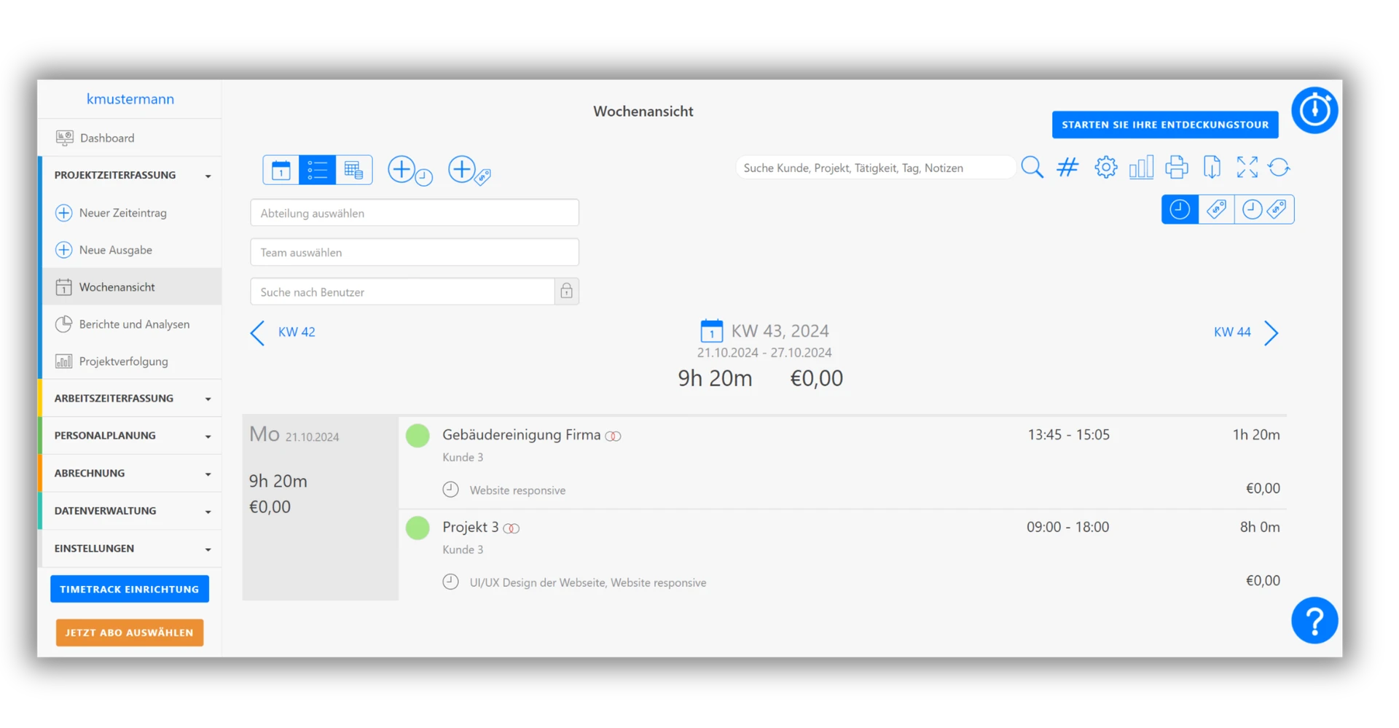Open Berichte und Analysen menu item
Image resolution: width=1399 pixels, height=728 pixels.
click(x=134, y=324)
